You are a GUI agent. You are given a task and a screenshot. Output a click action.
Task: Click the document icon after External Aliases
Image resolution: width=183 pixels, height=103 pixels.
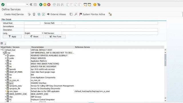(x=71, y=14)
